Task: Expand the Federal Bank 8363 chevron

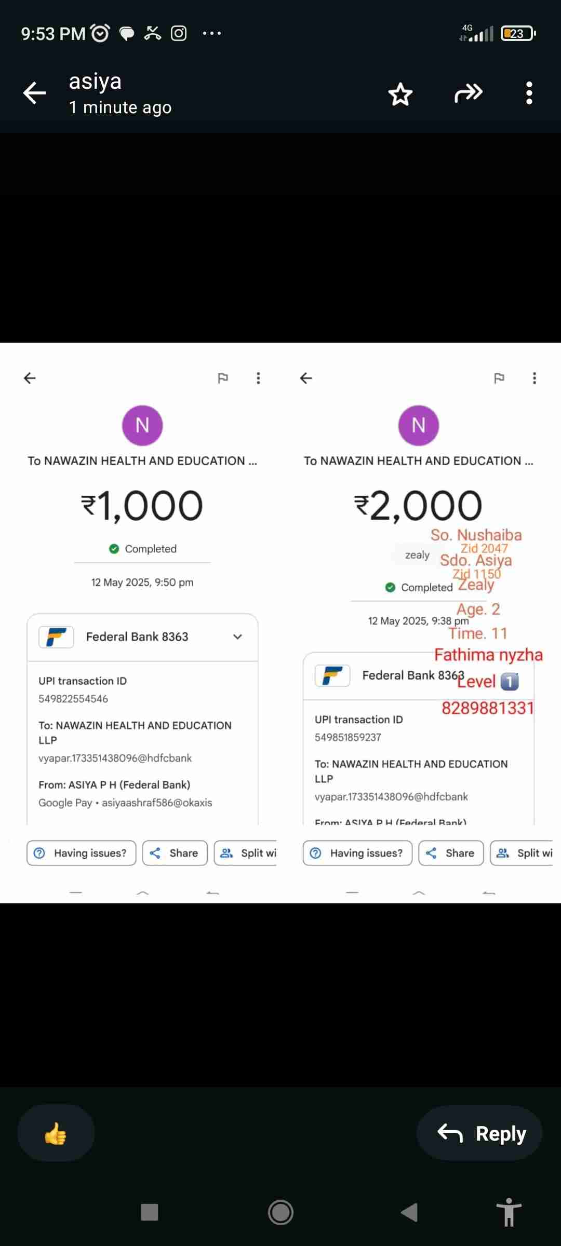Action: [x=237, y=637]
